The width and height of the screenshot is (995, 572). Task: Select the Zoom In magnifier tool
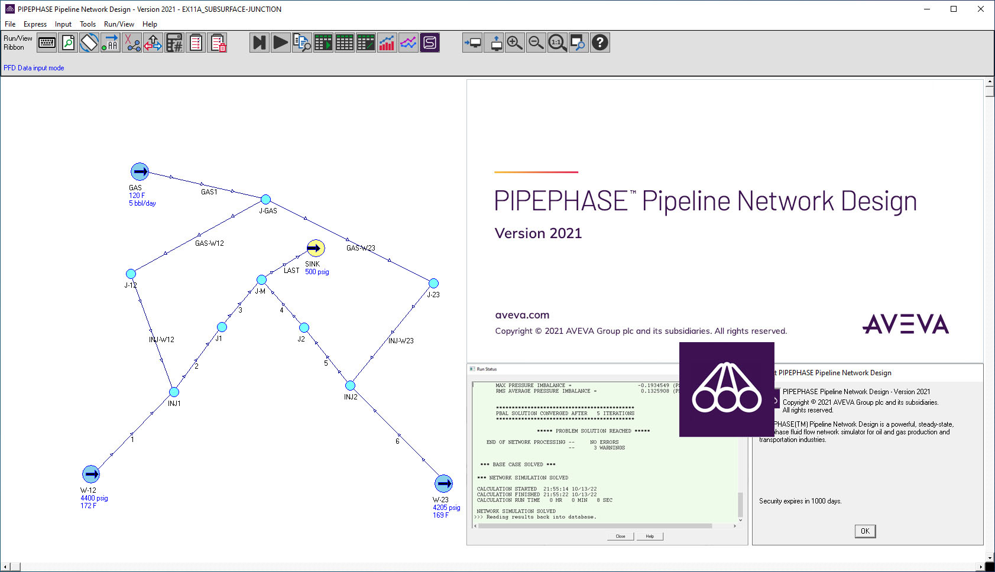[x=514, y=42]
